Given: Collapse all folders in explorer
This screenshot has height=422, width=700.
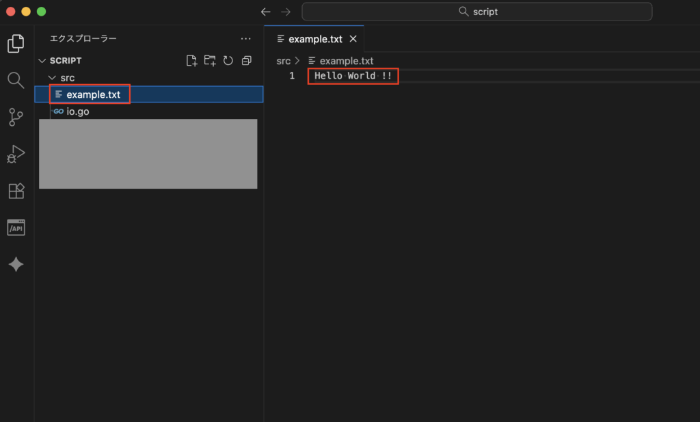Looking at the screenshot, I should coord(247,61).
